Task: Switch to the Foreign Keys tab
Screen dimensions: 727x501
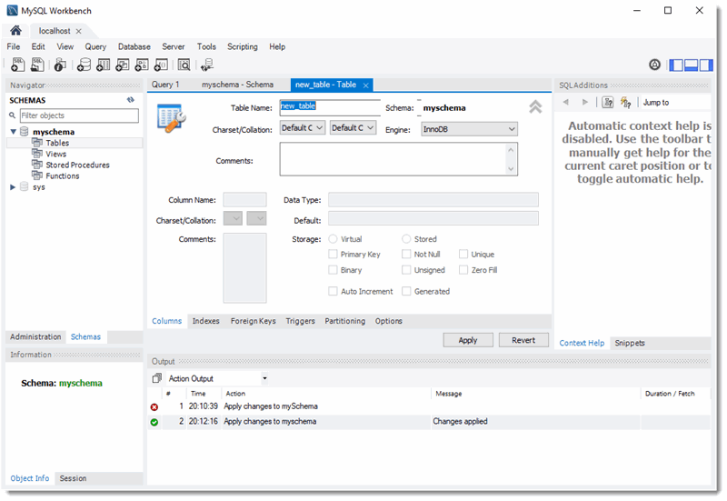Action: [x=254, y=321]
